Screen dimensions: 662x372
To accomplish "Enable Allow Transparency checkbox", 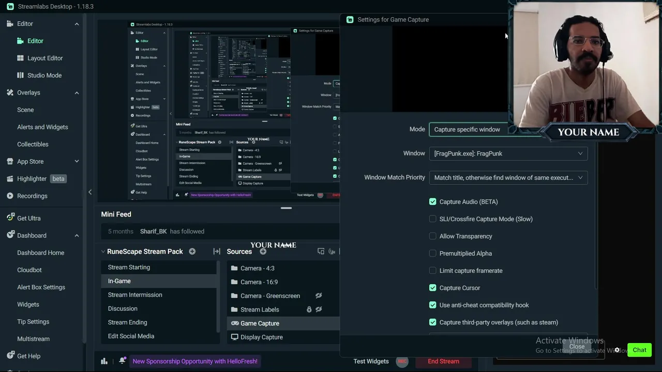I will (x=433, y=236).
